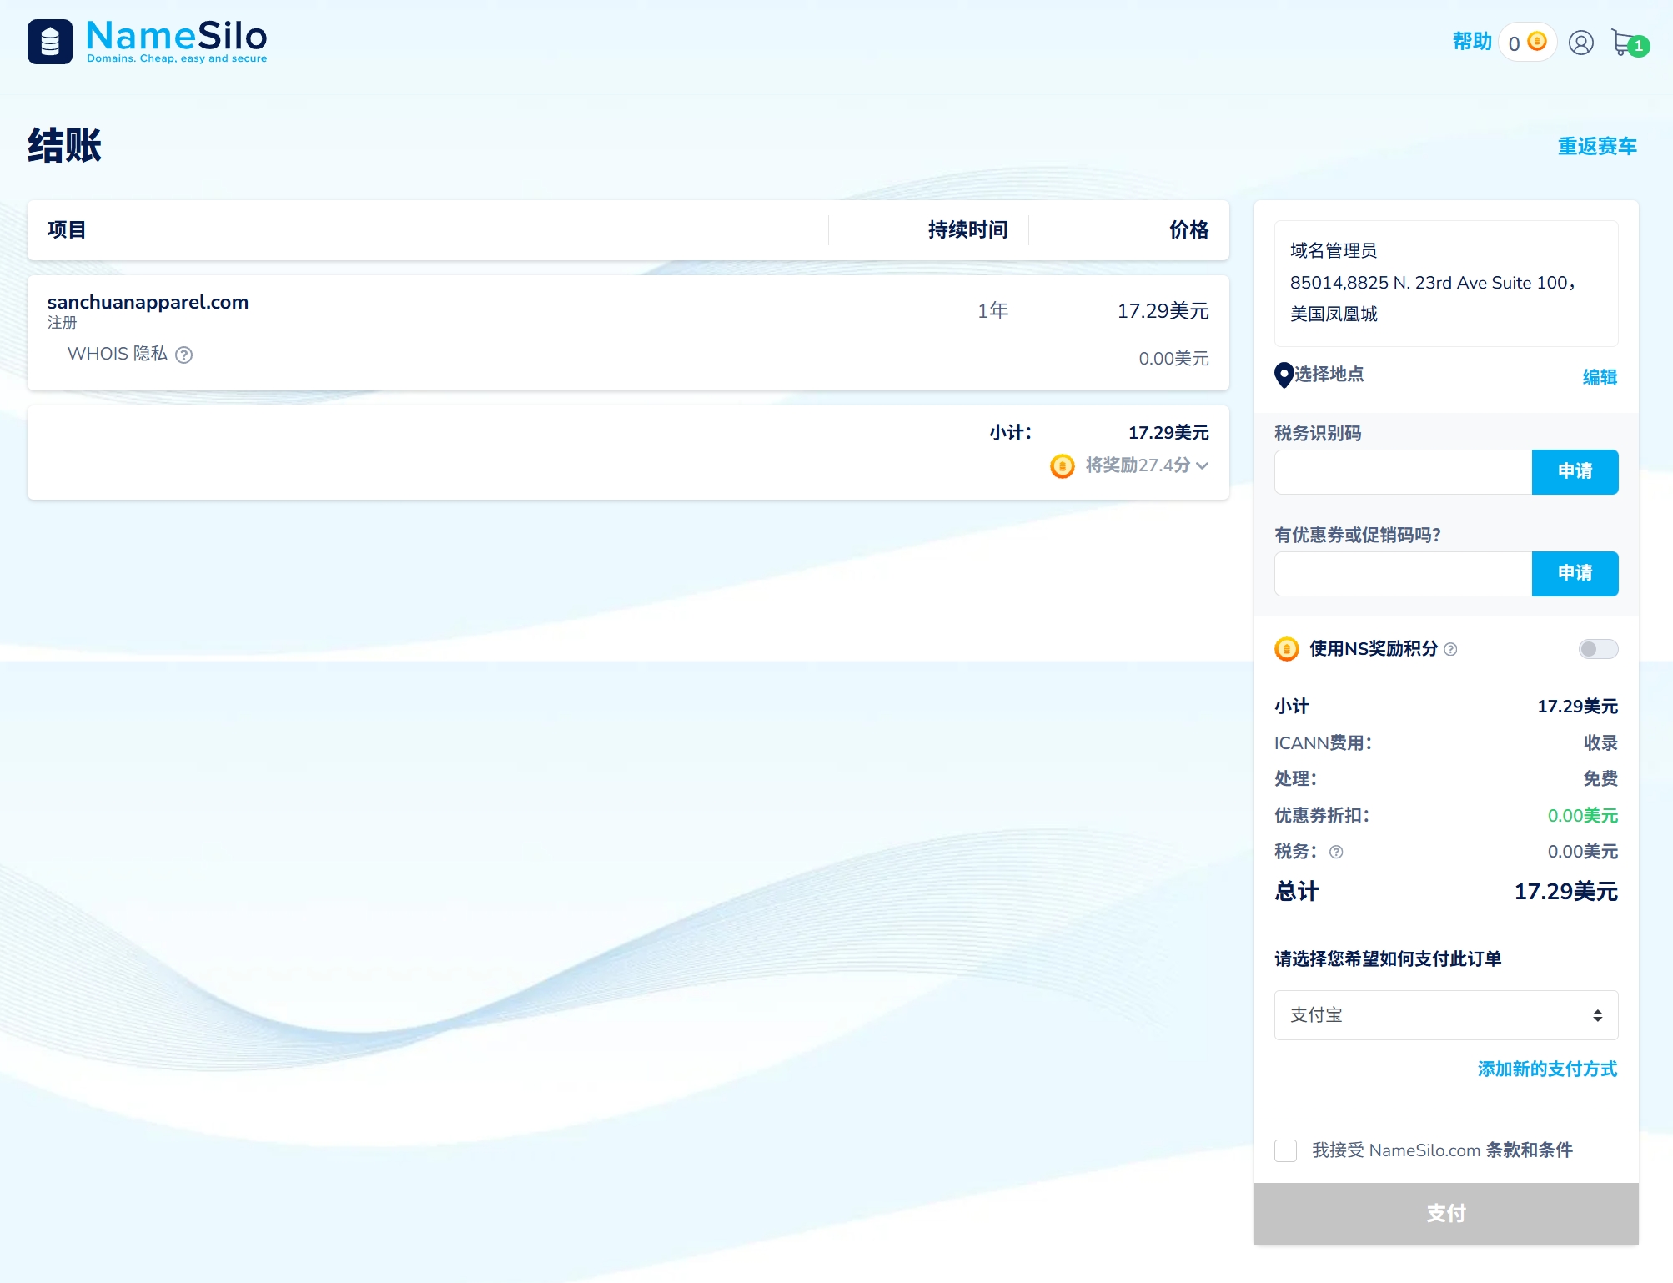The height and width of the screenshot is (1283, 1673).
Task: Click the gold coin next to 将奖励27.4分
Action: pos(1062,465)
